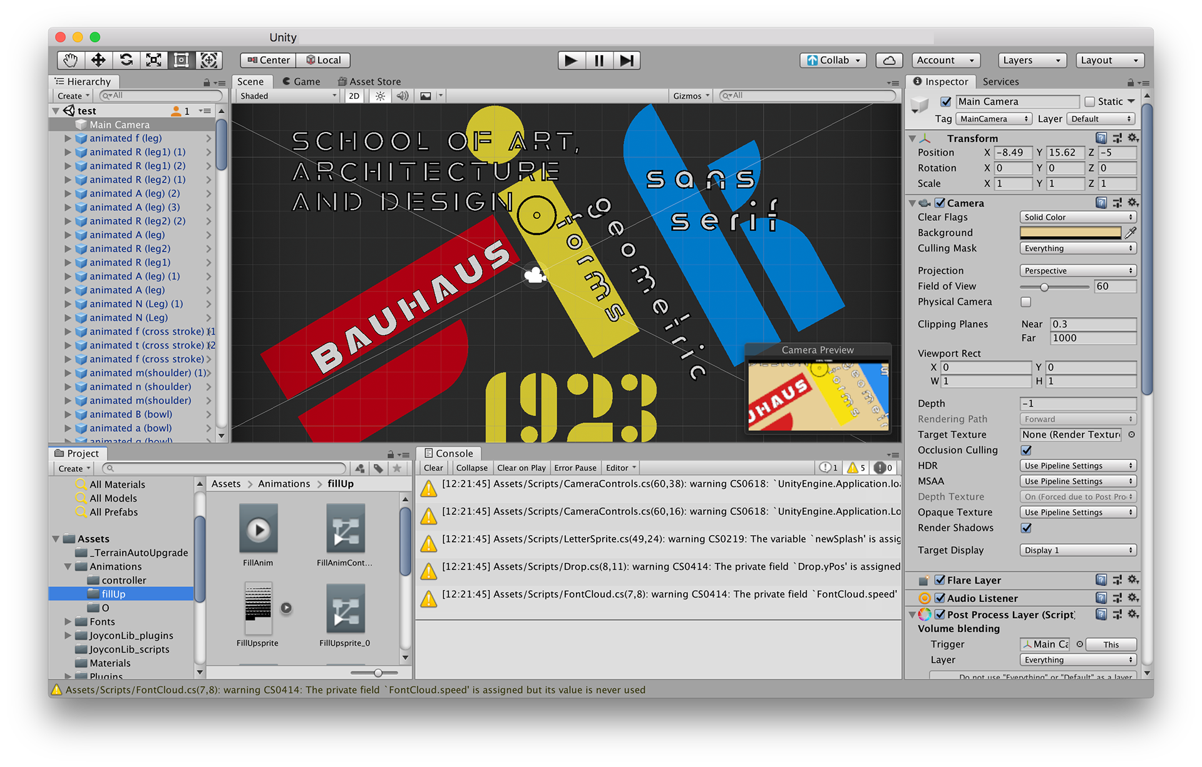Collapse the test scene root

(x=56, y=111)
